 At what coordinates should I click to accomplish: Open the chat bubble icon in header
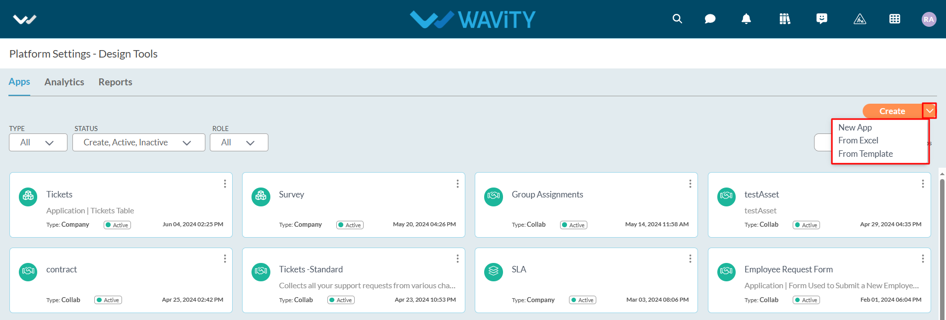[710, 19]
